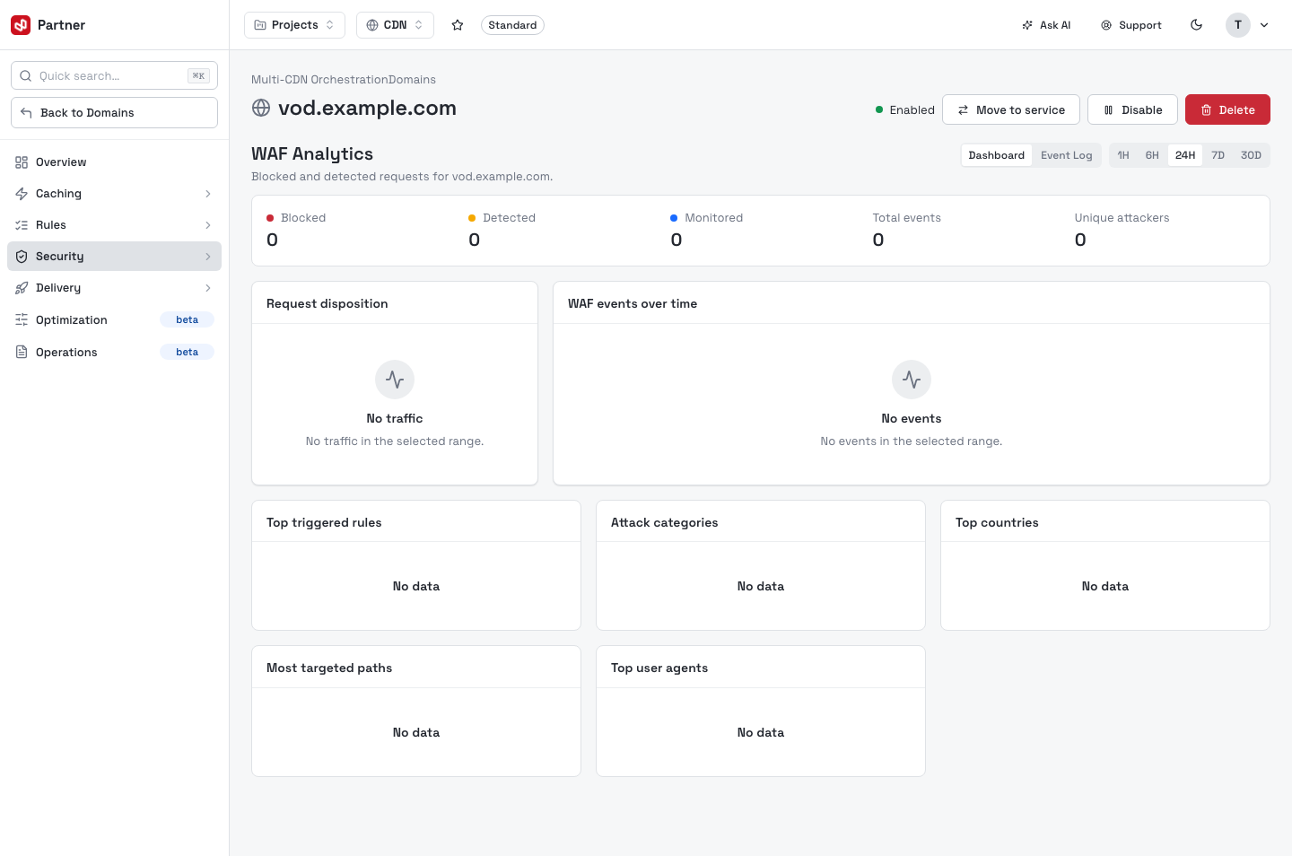Click the search magnifier icon
This screenshot has height=856, width=1292.
point(26,76)
